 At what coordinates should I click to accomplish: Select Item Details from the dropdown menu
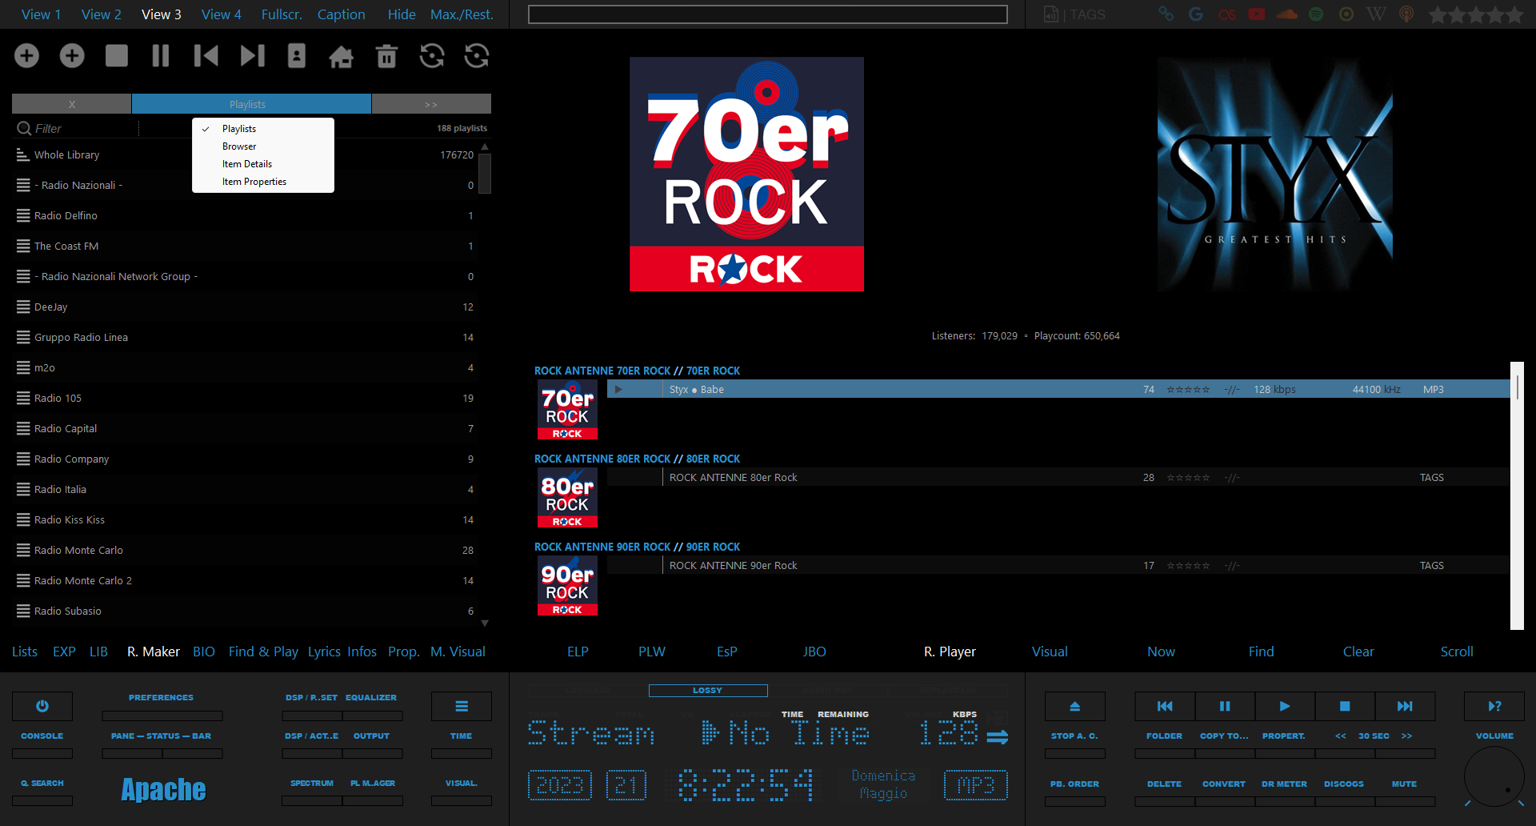(x=263, y=164)
